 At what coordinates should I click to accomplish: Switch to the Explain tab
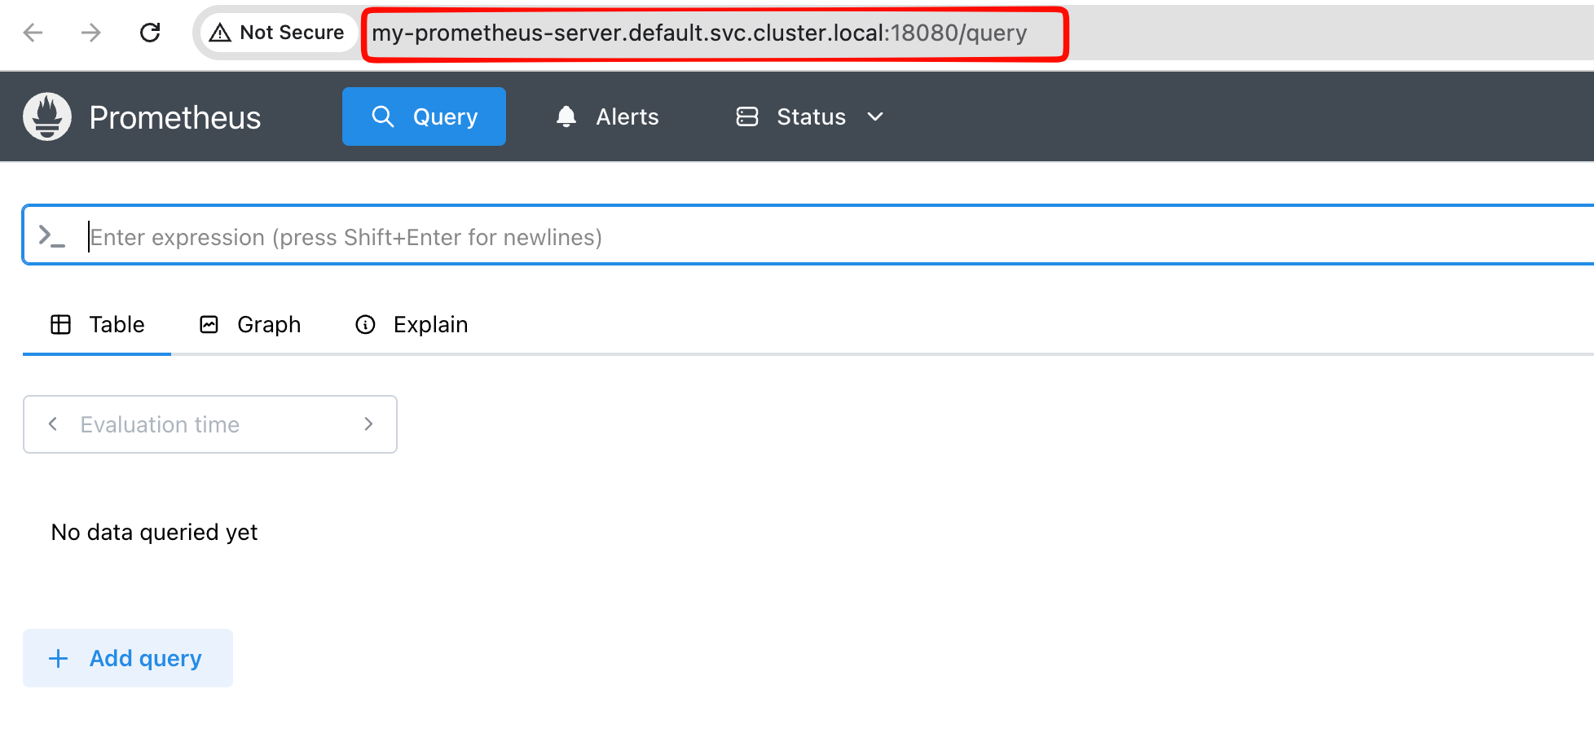(412, 325)
